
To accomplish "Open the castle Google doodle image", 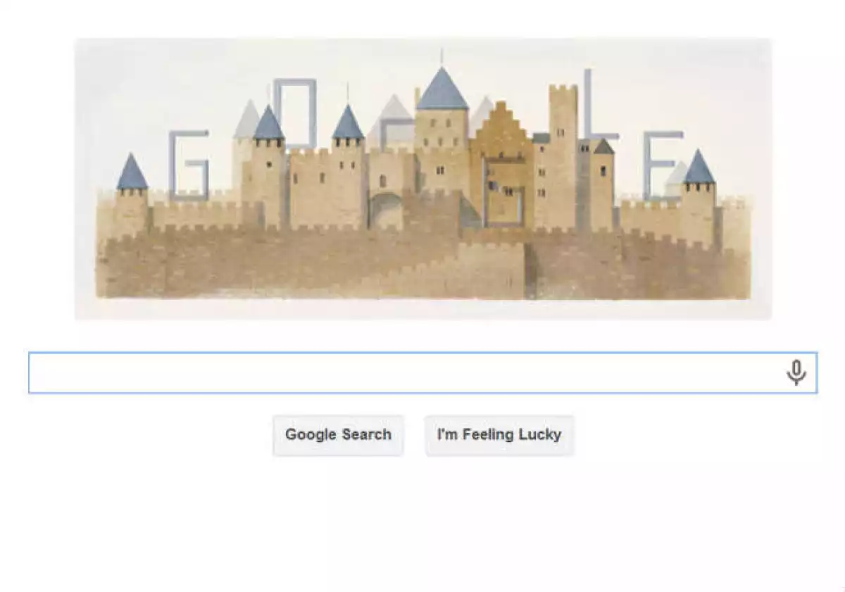I will pos(423,178).
